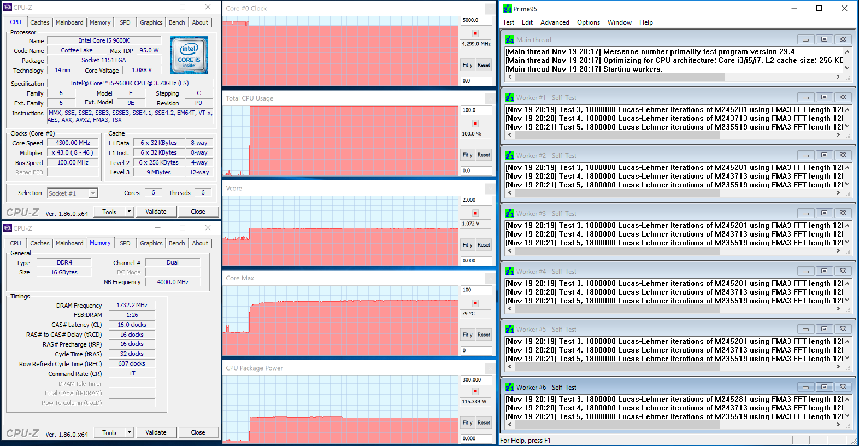The image size is (859, 446).
Task: Click the Worker #3 Self-Test window icon
Action: tap(510, 213)
